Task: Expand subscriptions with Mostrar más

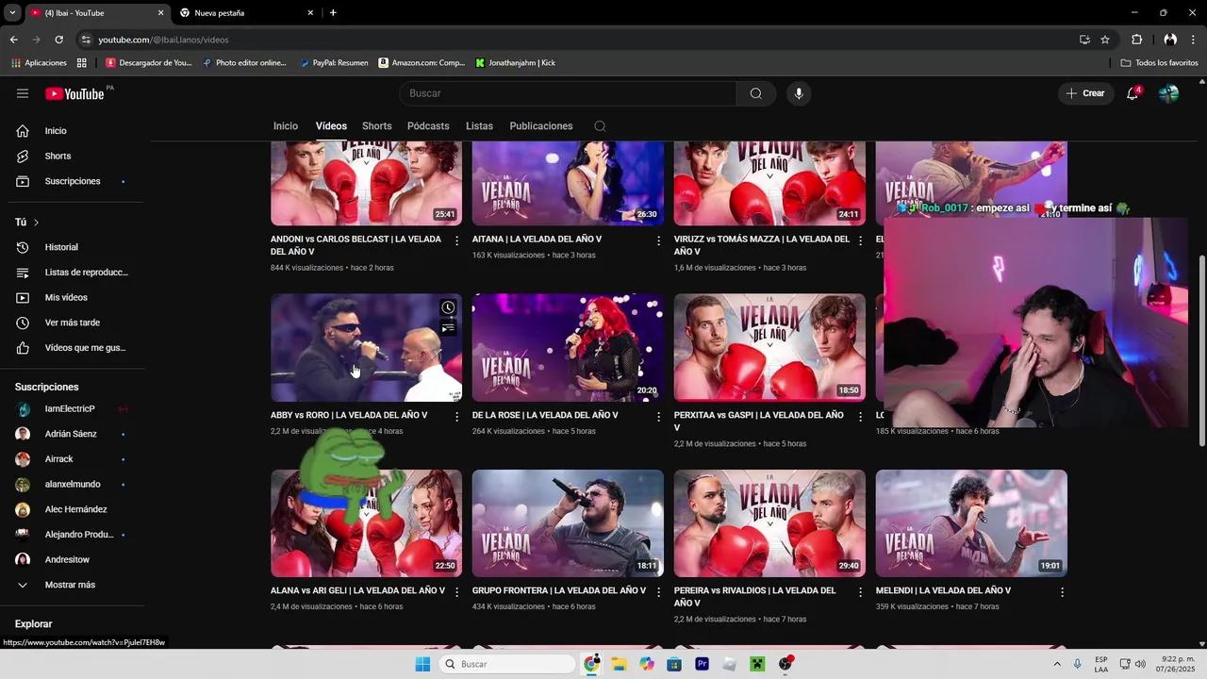Action: tap(72, 585)
